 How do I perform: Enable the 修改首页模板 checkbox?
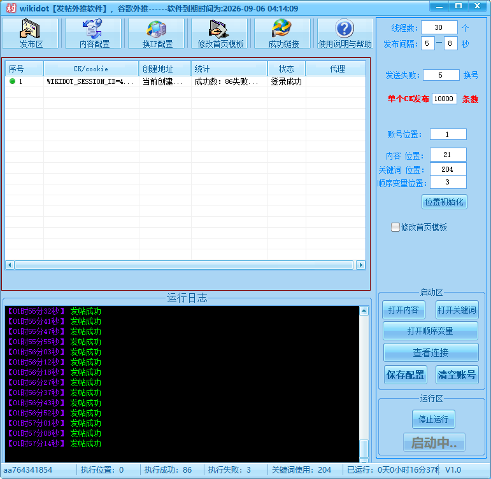395,227
